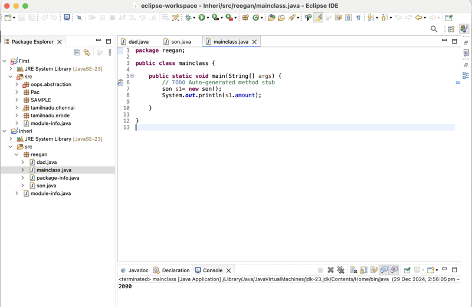Select package-info.java under reegan
472x307 pixels.
58,178
